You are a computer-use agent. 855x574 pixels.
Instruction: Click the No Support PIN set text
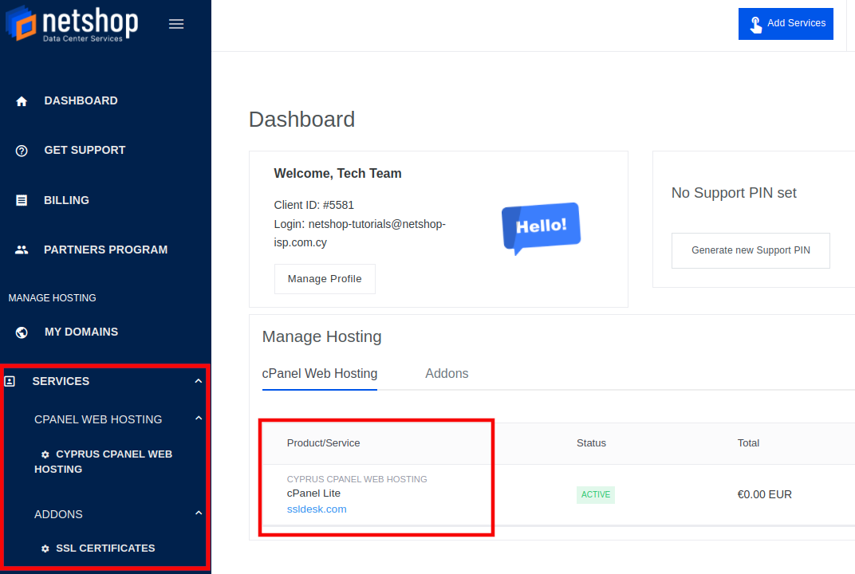(x=734, y=193)
